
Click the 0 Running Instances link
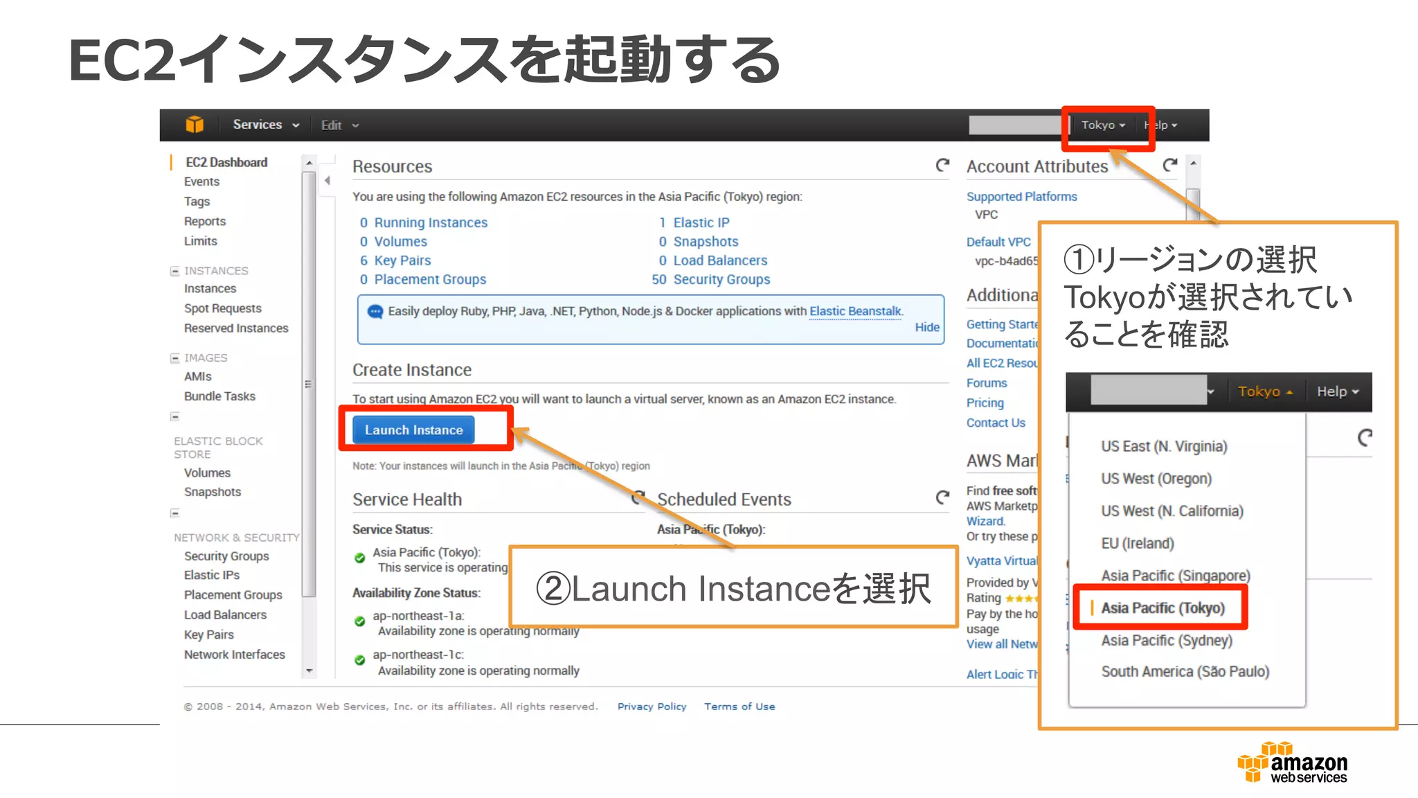pyautogui.click(x=424, y=222)
